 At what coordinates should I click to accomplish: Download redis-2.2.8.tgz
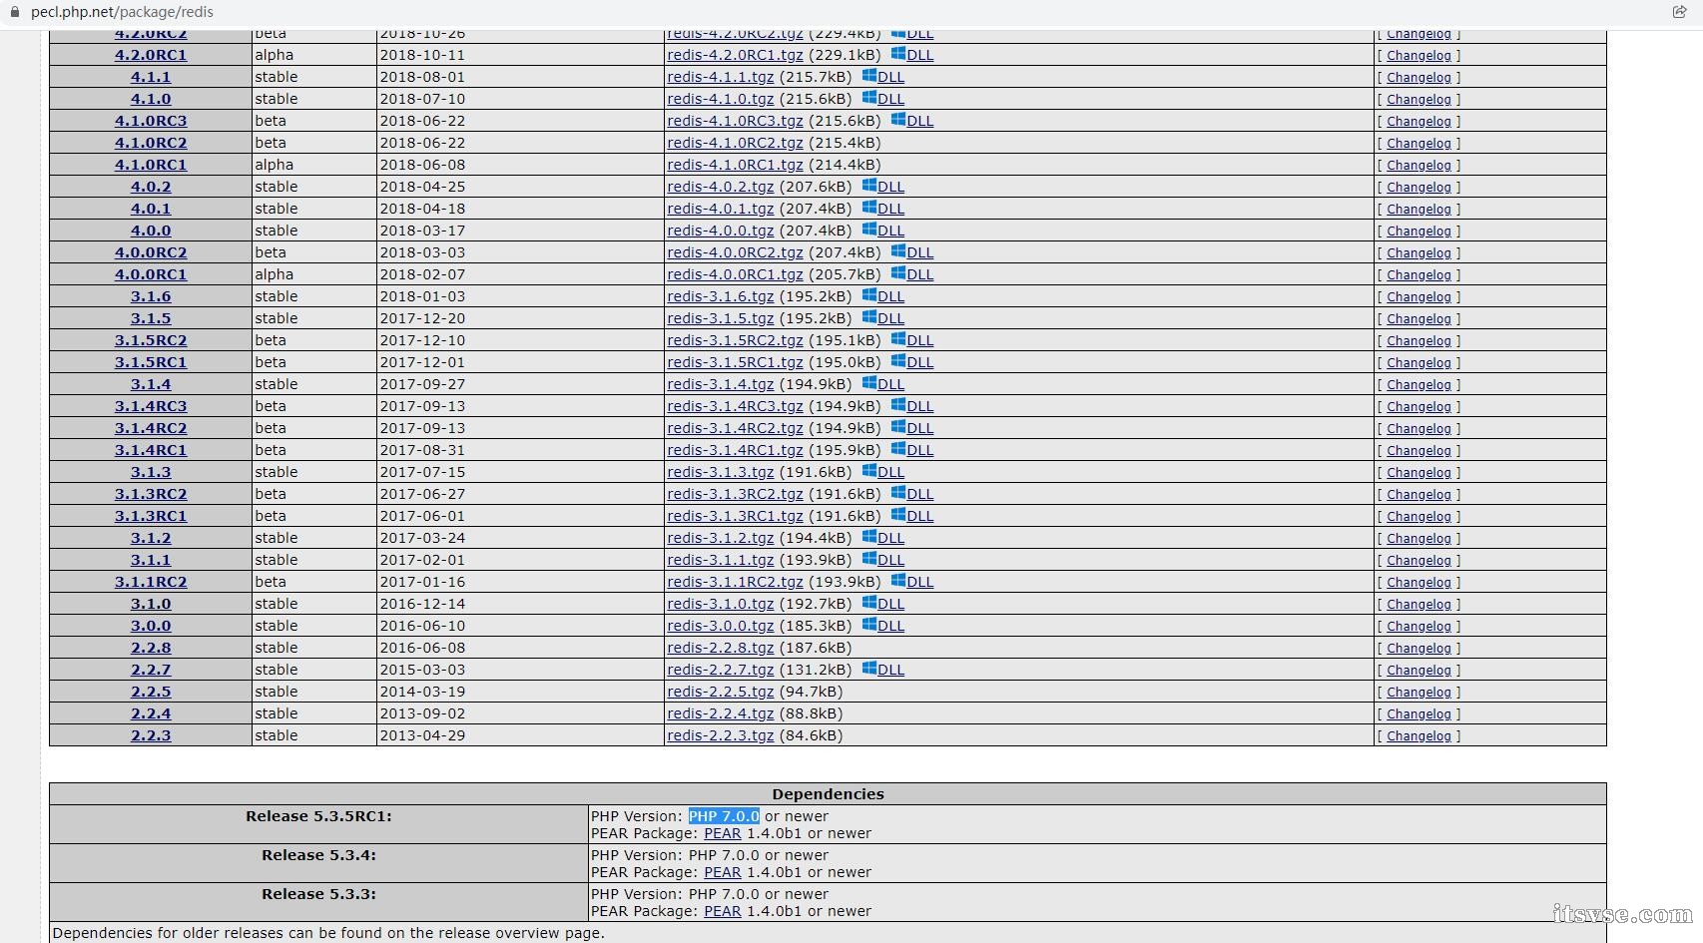(720, 648)
